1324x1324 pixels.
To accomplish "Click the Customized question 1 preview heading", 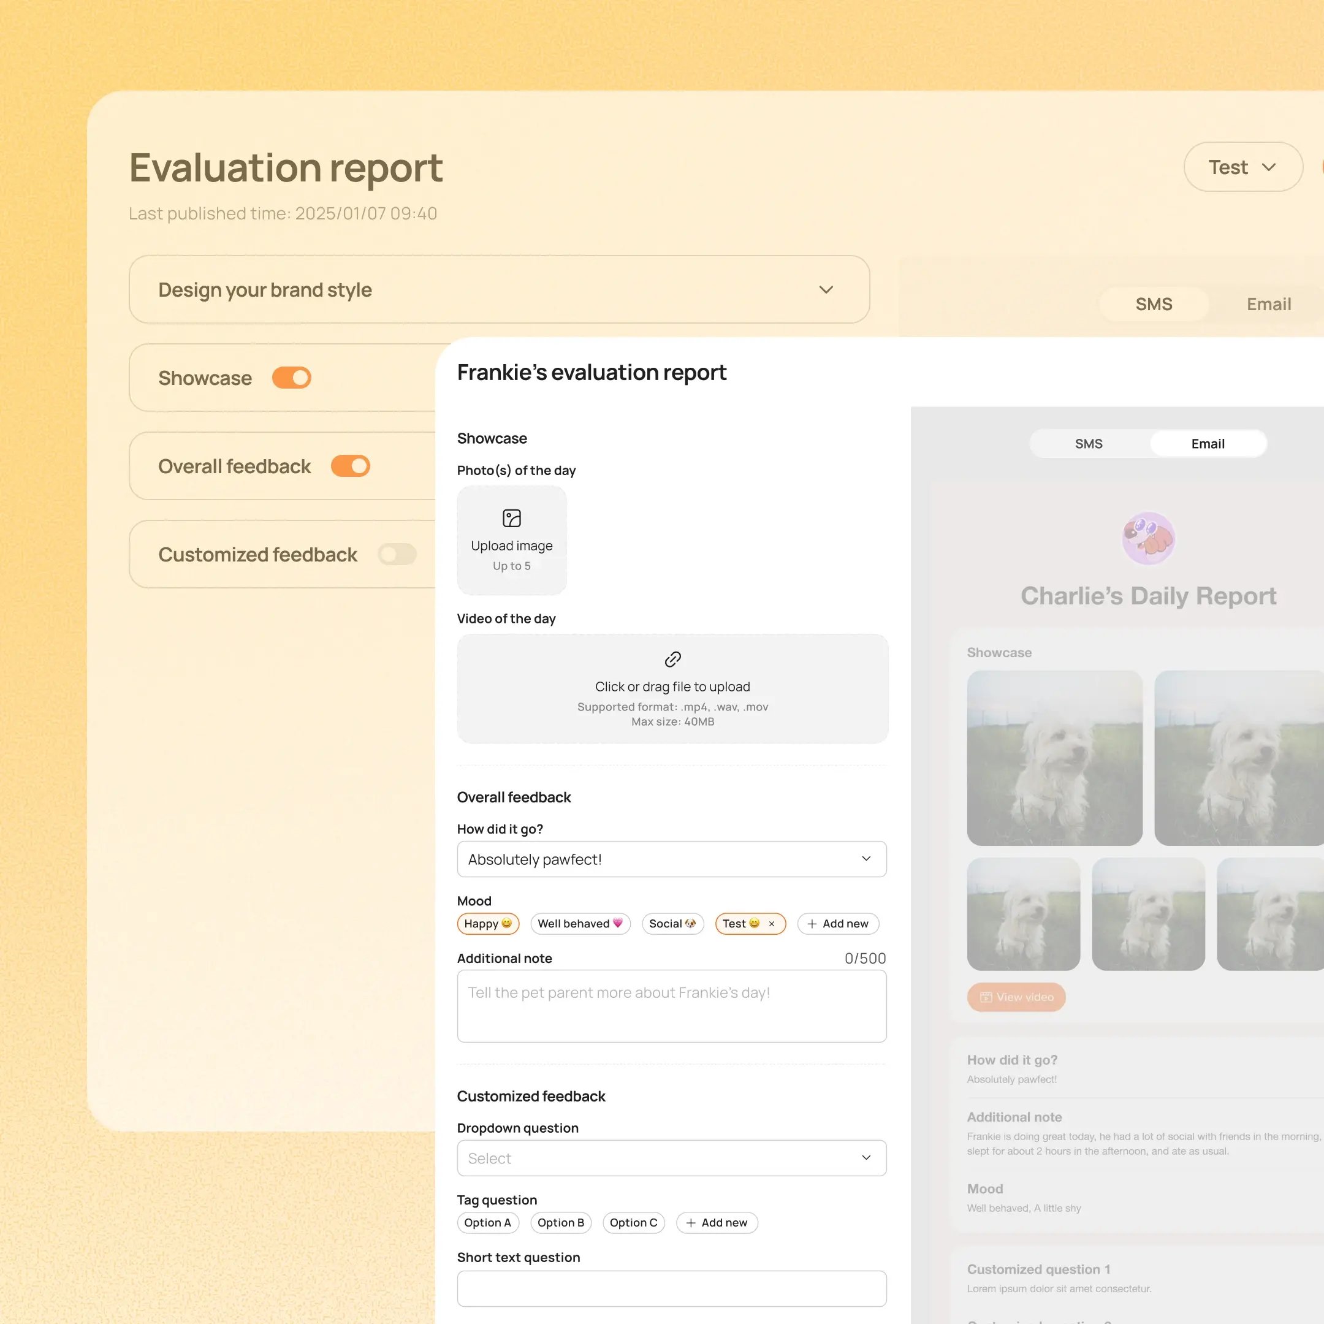I will click(1039, 1269).
